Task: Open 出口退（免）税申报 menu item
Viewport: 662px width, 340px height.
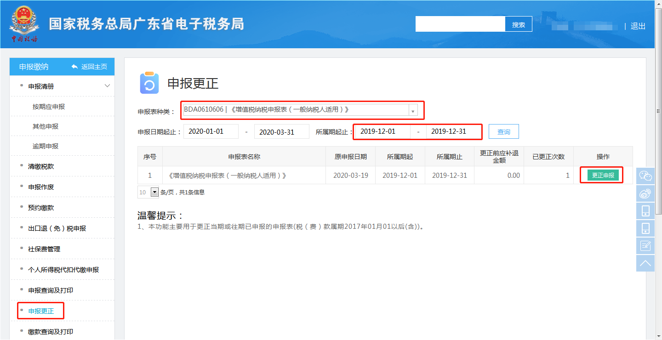Action: pos(57,228)
